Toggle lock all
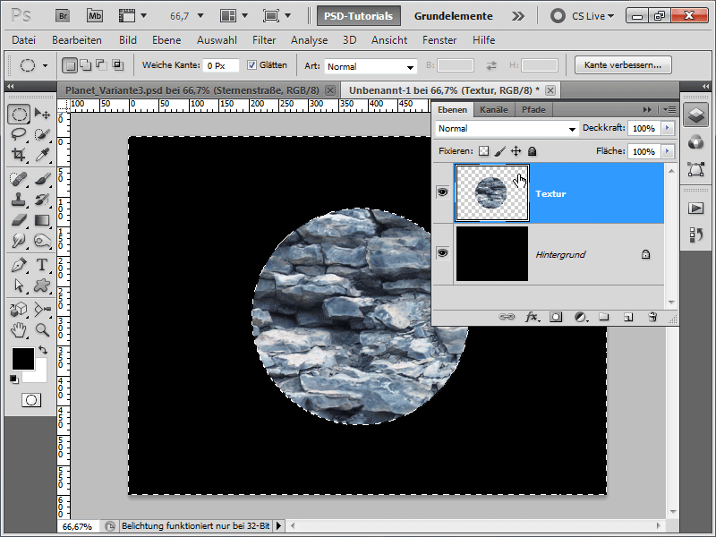 click(x=532, y=151)
